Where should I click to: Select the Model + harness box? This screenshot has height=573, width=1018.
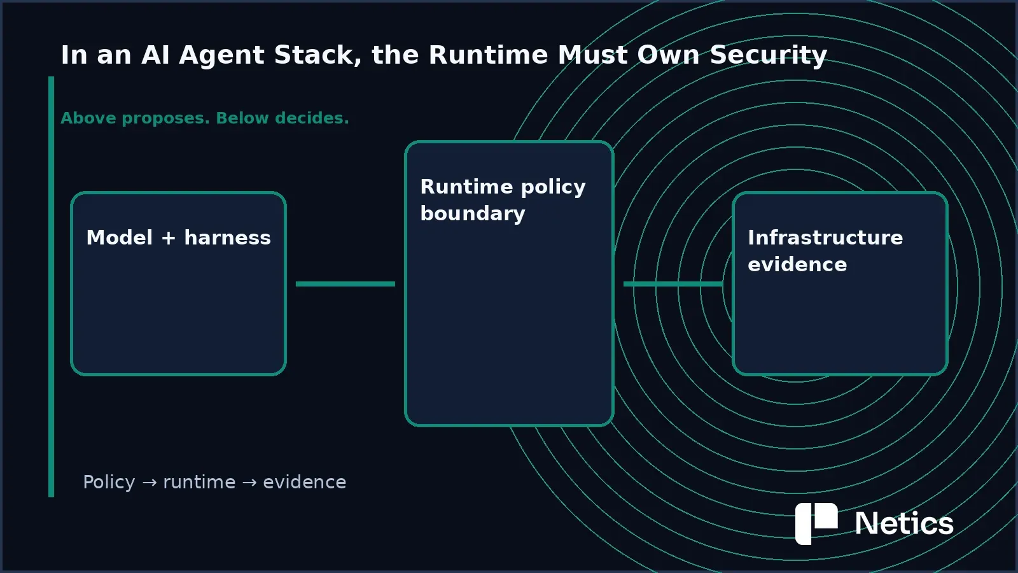coord(178,283)
